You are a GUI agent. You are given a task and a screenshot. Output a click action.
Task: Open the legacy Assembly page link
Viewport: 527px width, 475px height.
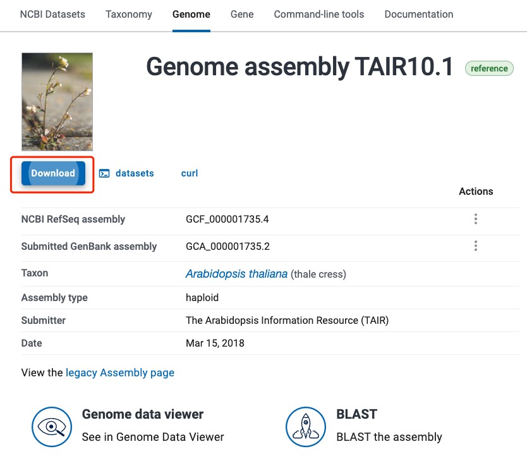[120, 373]
